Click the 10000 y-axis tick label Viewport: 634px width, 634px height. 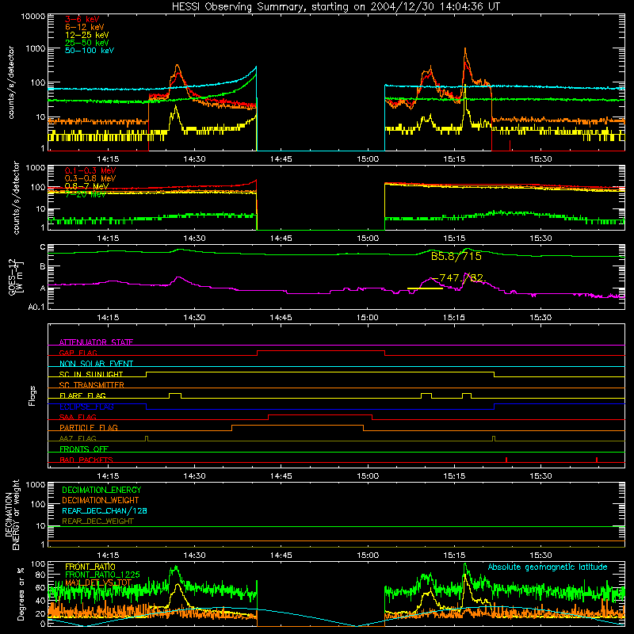click(x=33, y=17)
